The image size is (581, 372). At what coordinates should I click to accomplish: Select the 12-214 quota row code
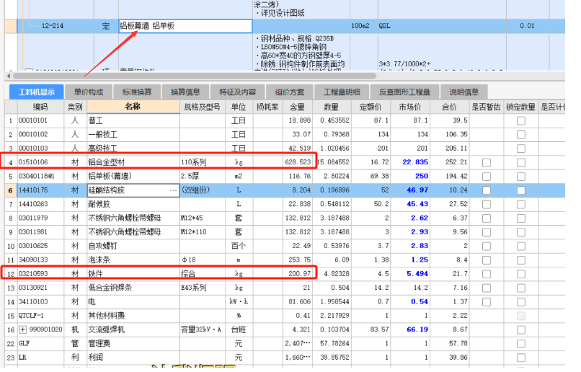point(52,26)
